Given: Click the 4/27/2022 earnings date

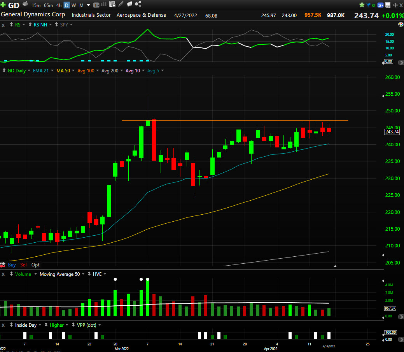Looking at the screenshot, I should pos(185,16).
